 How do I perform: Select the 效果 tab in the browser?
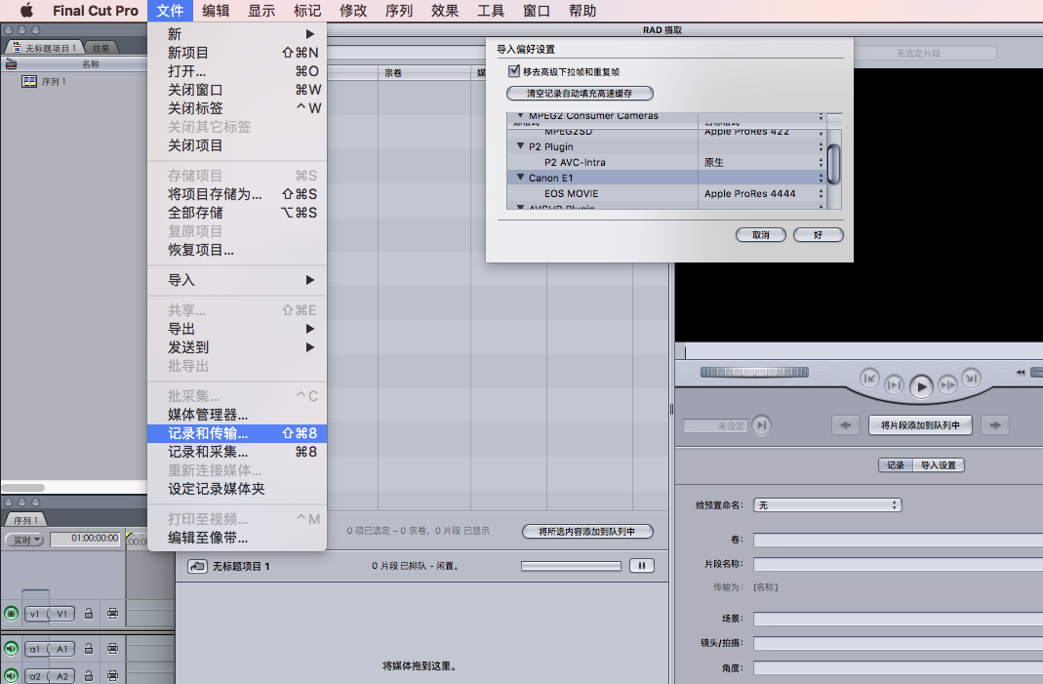(x=101, y=48)
